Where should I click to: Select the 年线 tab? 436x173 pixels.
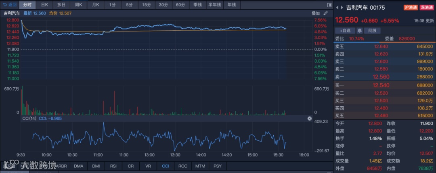pos(231,5)
